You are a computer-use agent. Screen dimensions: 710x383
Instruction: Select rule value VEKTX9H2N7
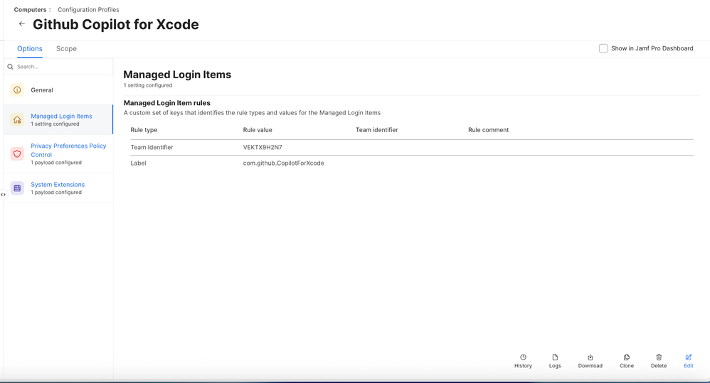click(263, 147)
